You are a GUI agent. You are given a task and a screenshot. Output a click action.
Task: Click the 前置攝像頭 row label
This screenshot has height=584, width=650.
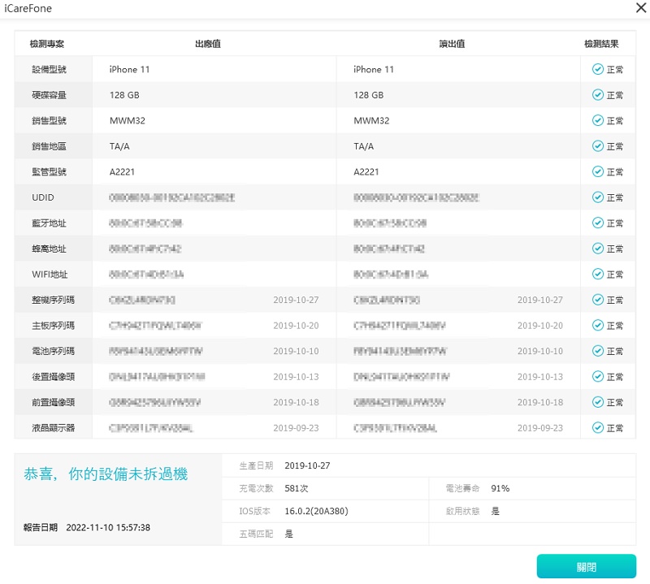coord(53,402)
